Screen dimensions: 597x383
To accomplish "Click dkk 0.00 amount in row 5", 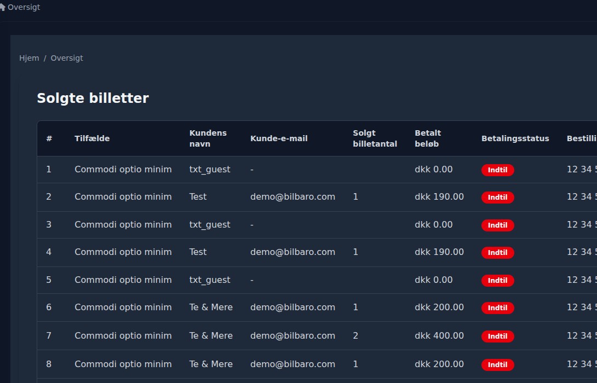I will pyautogui.click(x=434, y=280).
